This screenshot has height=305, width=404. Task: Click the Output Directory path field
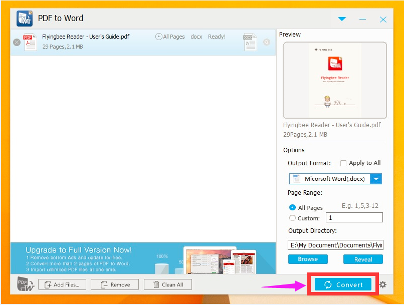click(335, 245)
